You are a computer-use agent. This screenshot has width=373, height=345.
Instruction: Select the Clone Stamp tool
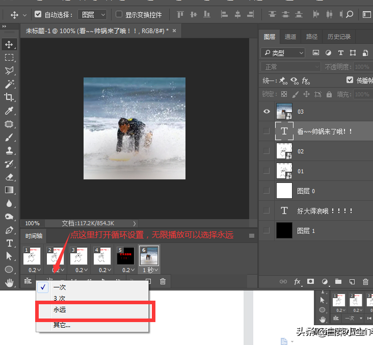point(9,151)
